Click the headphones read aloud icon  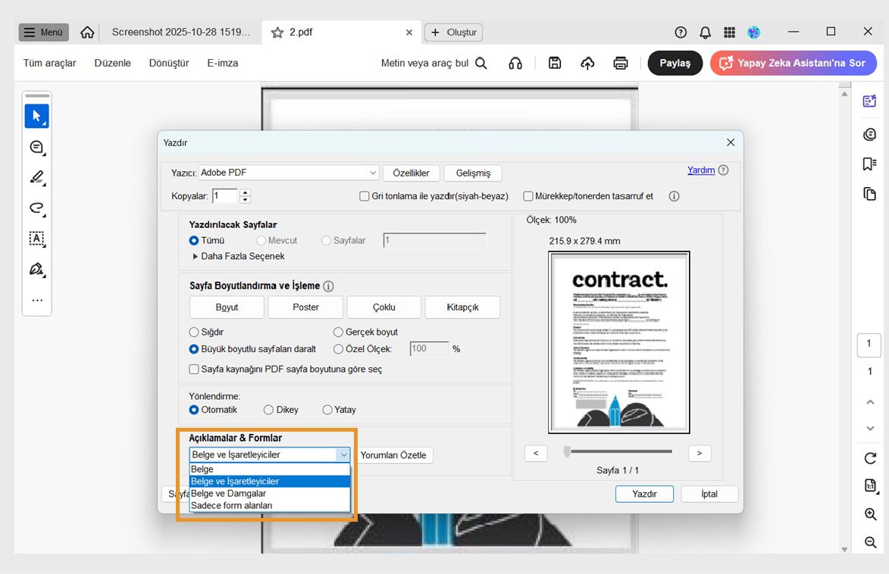[515, 63]
